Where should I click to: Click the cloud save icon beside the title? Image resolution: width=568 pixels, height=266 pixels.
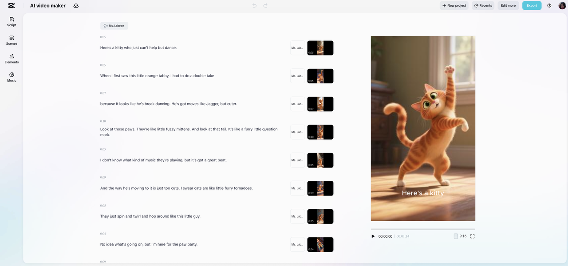(x=76, y=5)
